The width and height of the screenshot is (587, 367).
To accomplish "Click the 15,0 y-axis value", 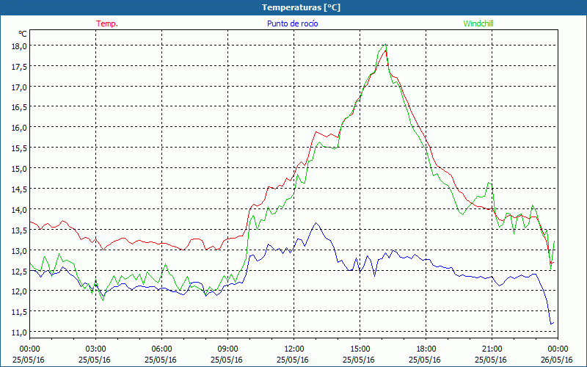I will (20, 169).
